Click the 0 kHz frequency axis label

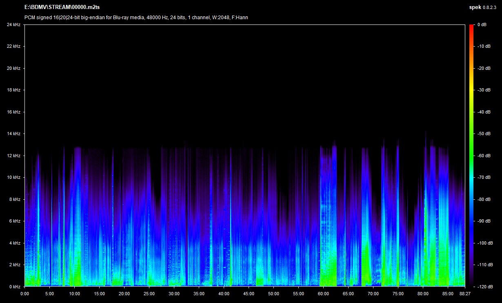tap(15, 287)
